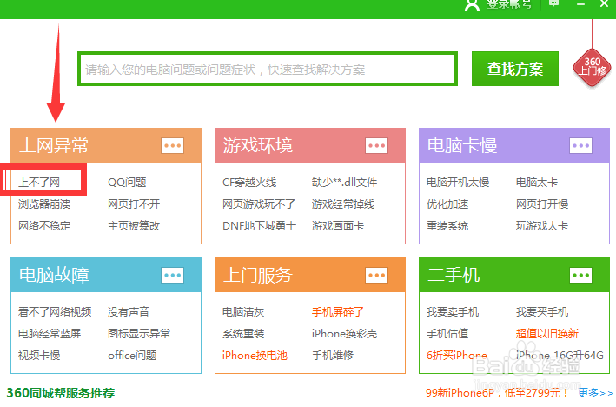Open the iPhone换彩壳 service

(x=345, y=333)
